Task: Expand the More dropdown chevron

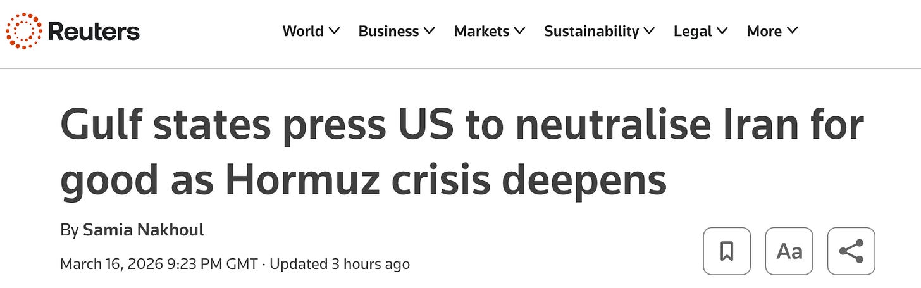Action: tap(793, 31)
